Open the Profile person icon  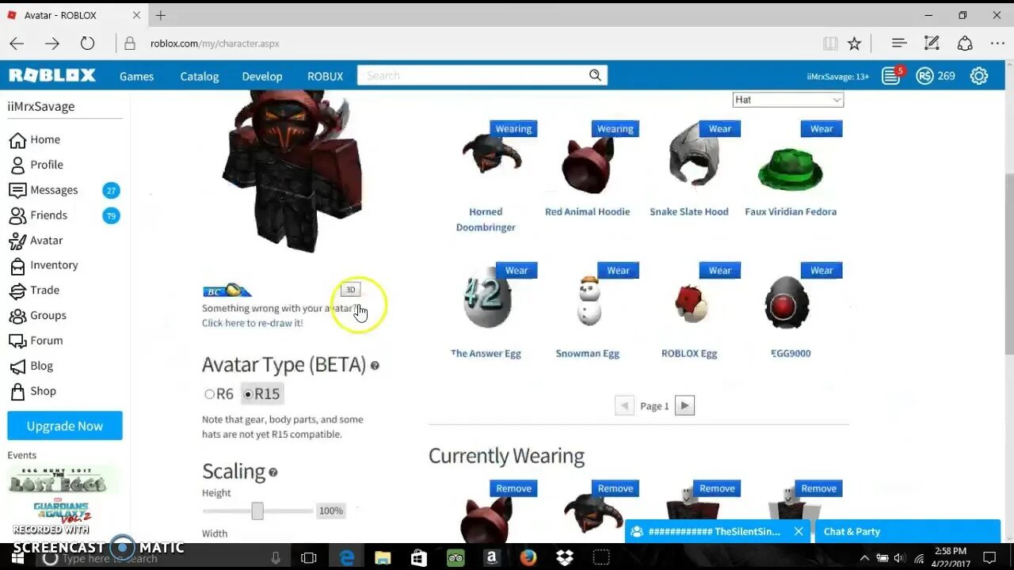click(x=17, y=165)
